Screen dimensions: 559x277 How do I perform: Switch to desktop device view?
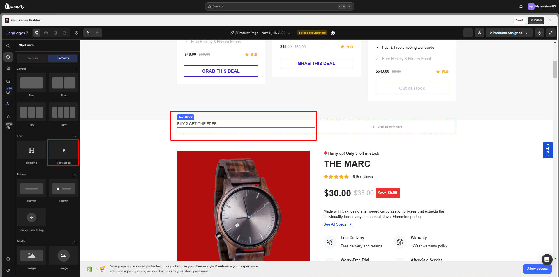(x=37, y=33)
